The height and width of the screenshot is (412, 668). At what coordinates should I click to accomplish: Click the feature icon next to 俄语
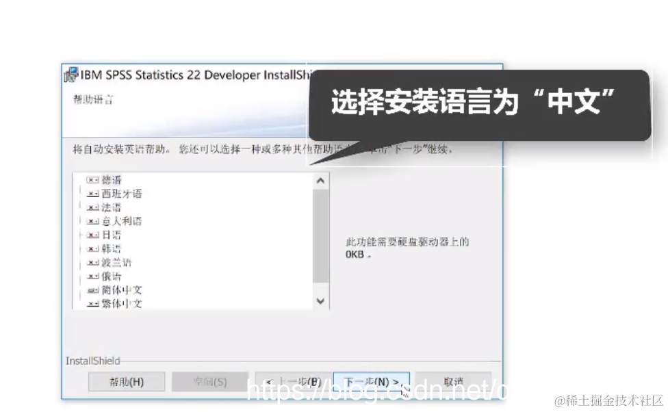92,276
